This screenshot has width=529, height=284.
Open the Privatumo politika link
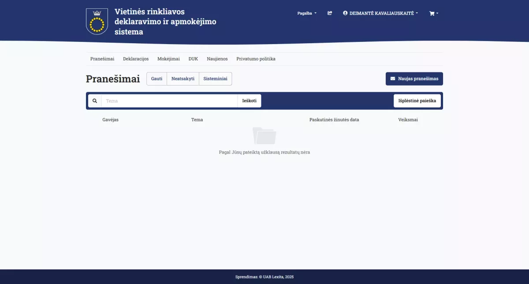(256, 59)
